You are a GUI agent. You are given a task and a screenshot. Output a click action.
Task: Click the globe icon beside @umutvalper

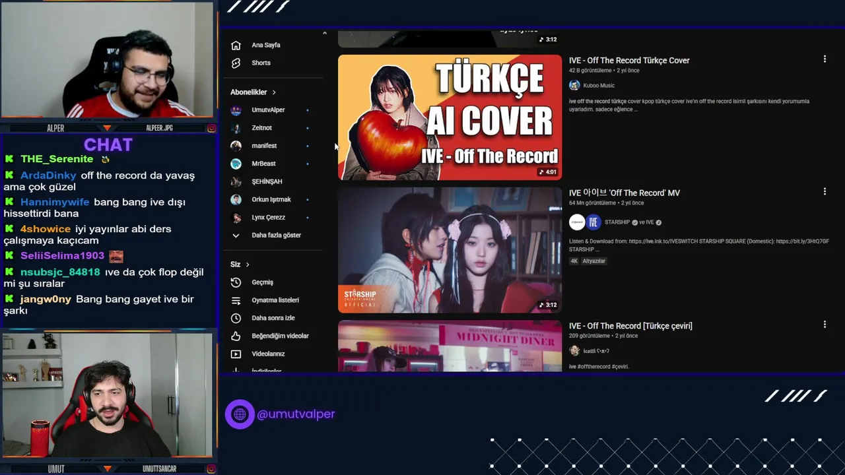tap(240, 414)
